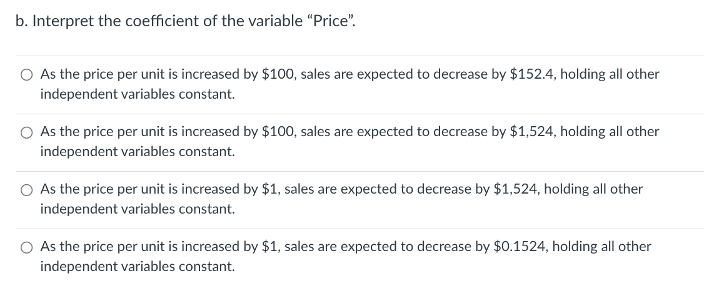Click "independent variables constant." under the third answer option
The height and width of the screenshot is (296, 704).
click(138, 209)
